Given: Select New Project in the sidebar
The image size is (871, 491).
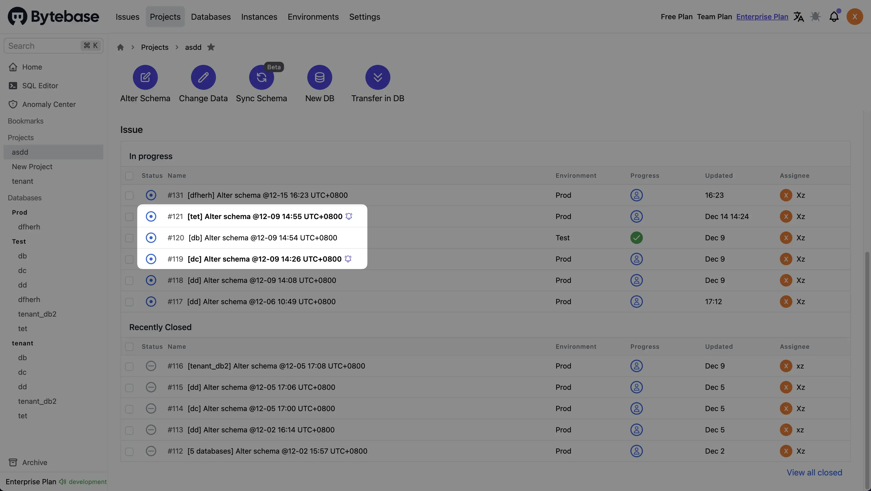Looking at the screenshot, I should point(32,167).
